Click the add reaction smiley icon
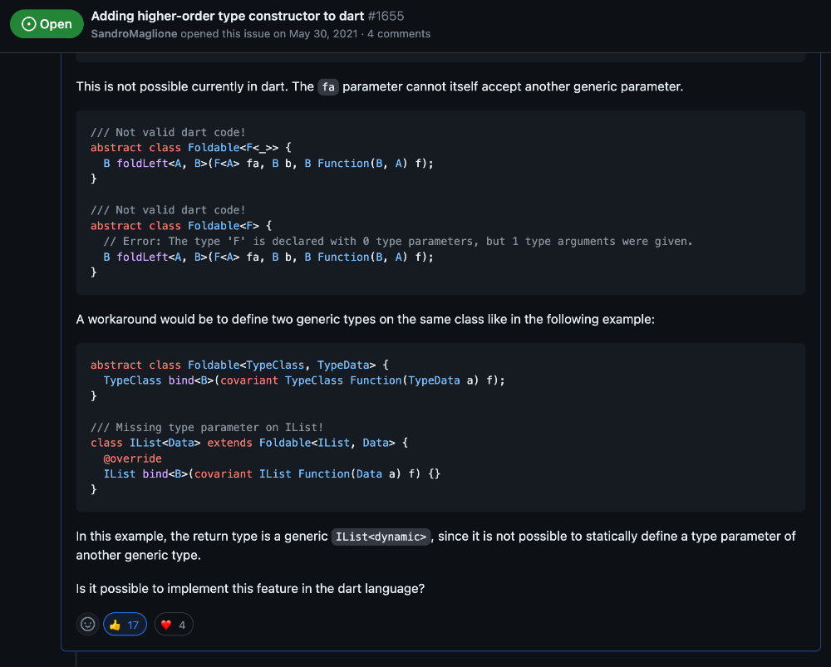Image resolution: width=831 pixels, height=667 pixels. click(87, 625)
